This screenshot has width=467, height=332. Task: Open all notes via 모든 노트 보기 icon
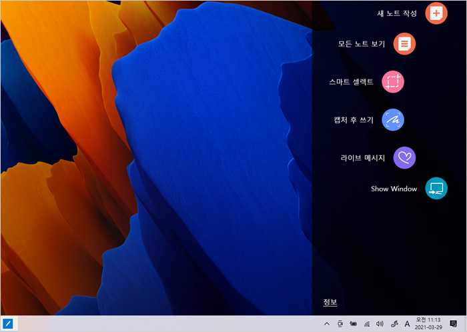pyautogui.click(x=404, y=44)
